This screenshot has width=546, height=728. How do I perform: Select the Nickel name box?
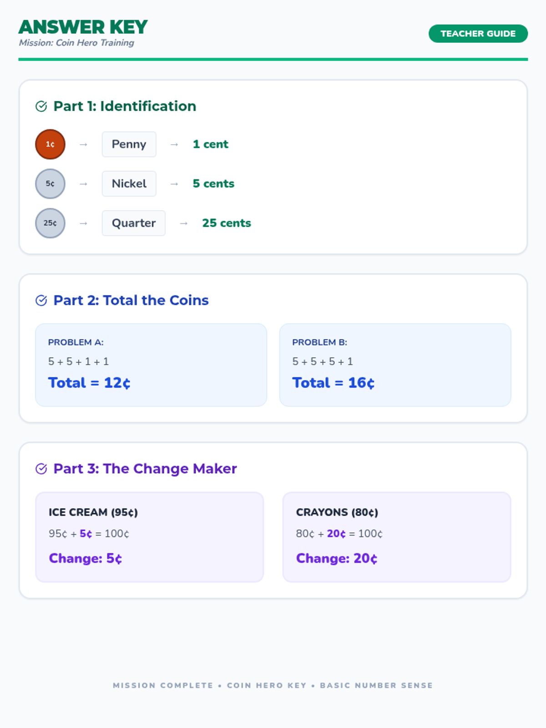[129, 184]
